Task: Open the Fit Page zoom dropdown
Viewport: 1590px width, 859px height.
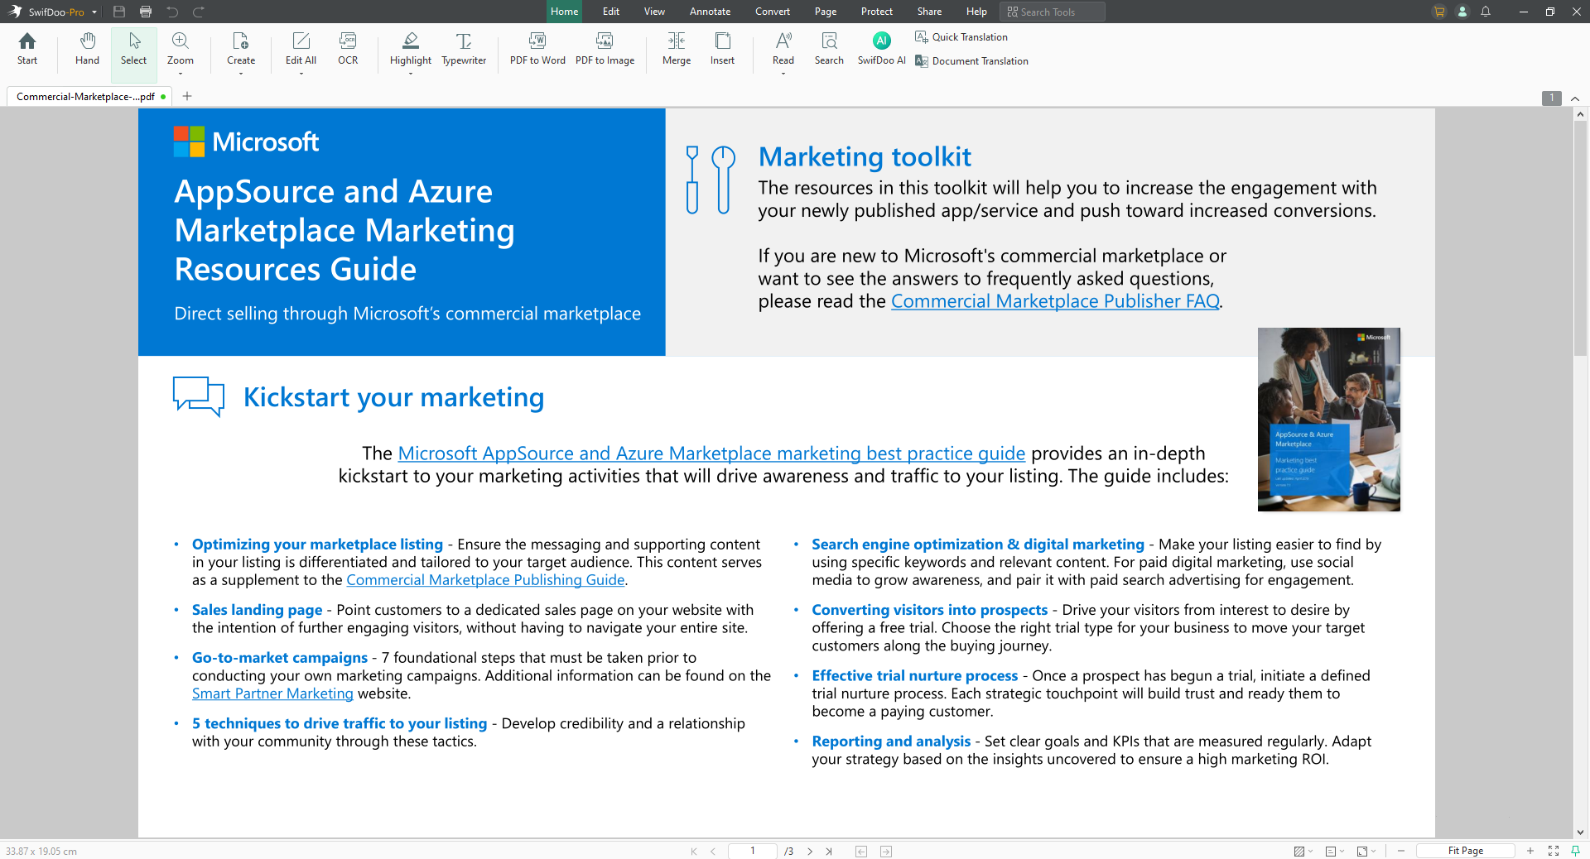Action: 1465,851
